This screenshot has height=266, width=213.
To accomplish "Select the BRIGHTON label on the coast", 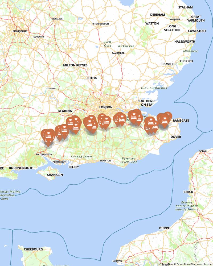I will pos(105,161).
